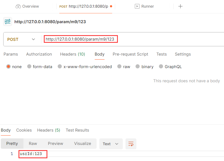Select the none body option
This screenshot has height=161, width=224.
point(8,66)
